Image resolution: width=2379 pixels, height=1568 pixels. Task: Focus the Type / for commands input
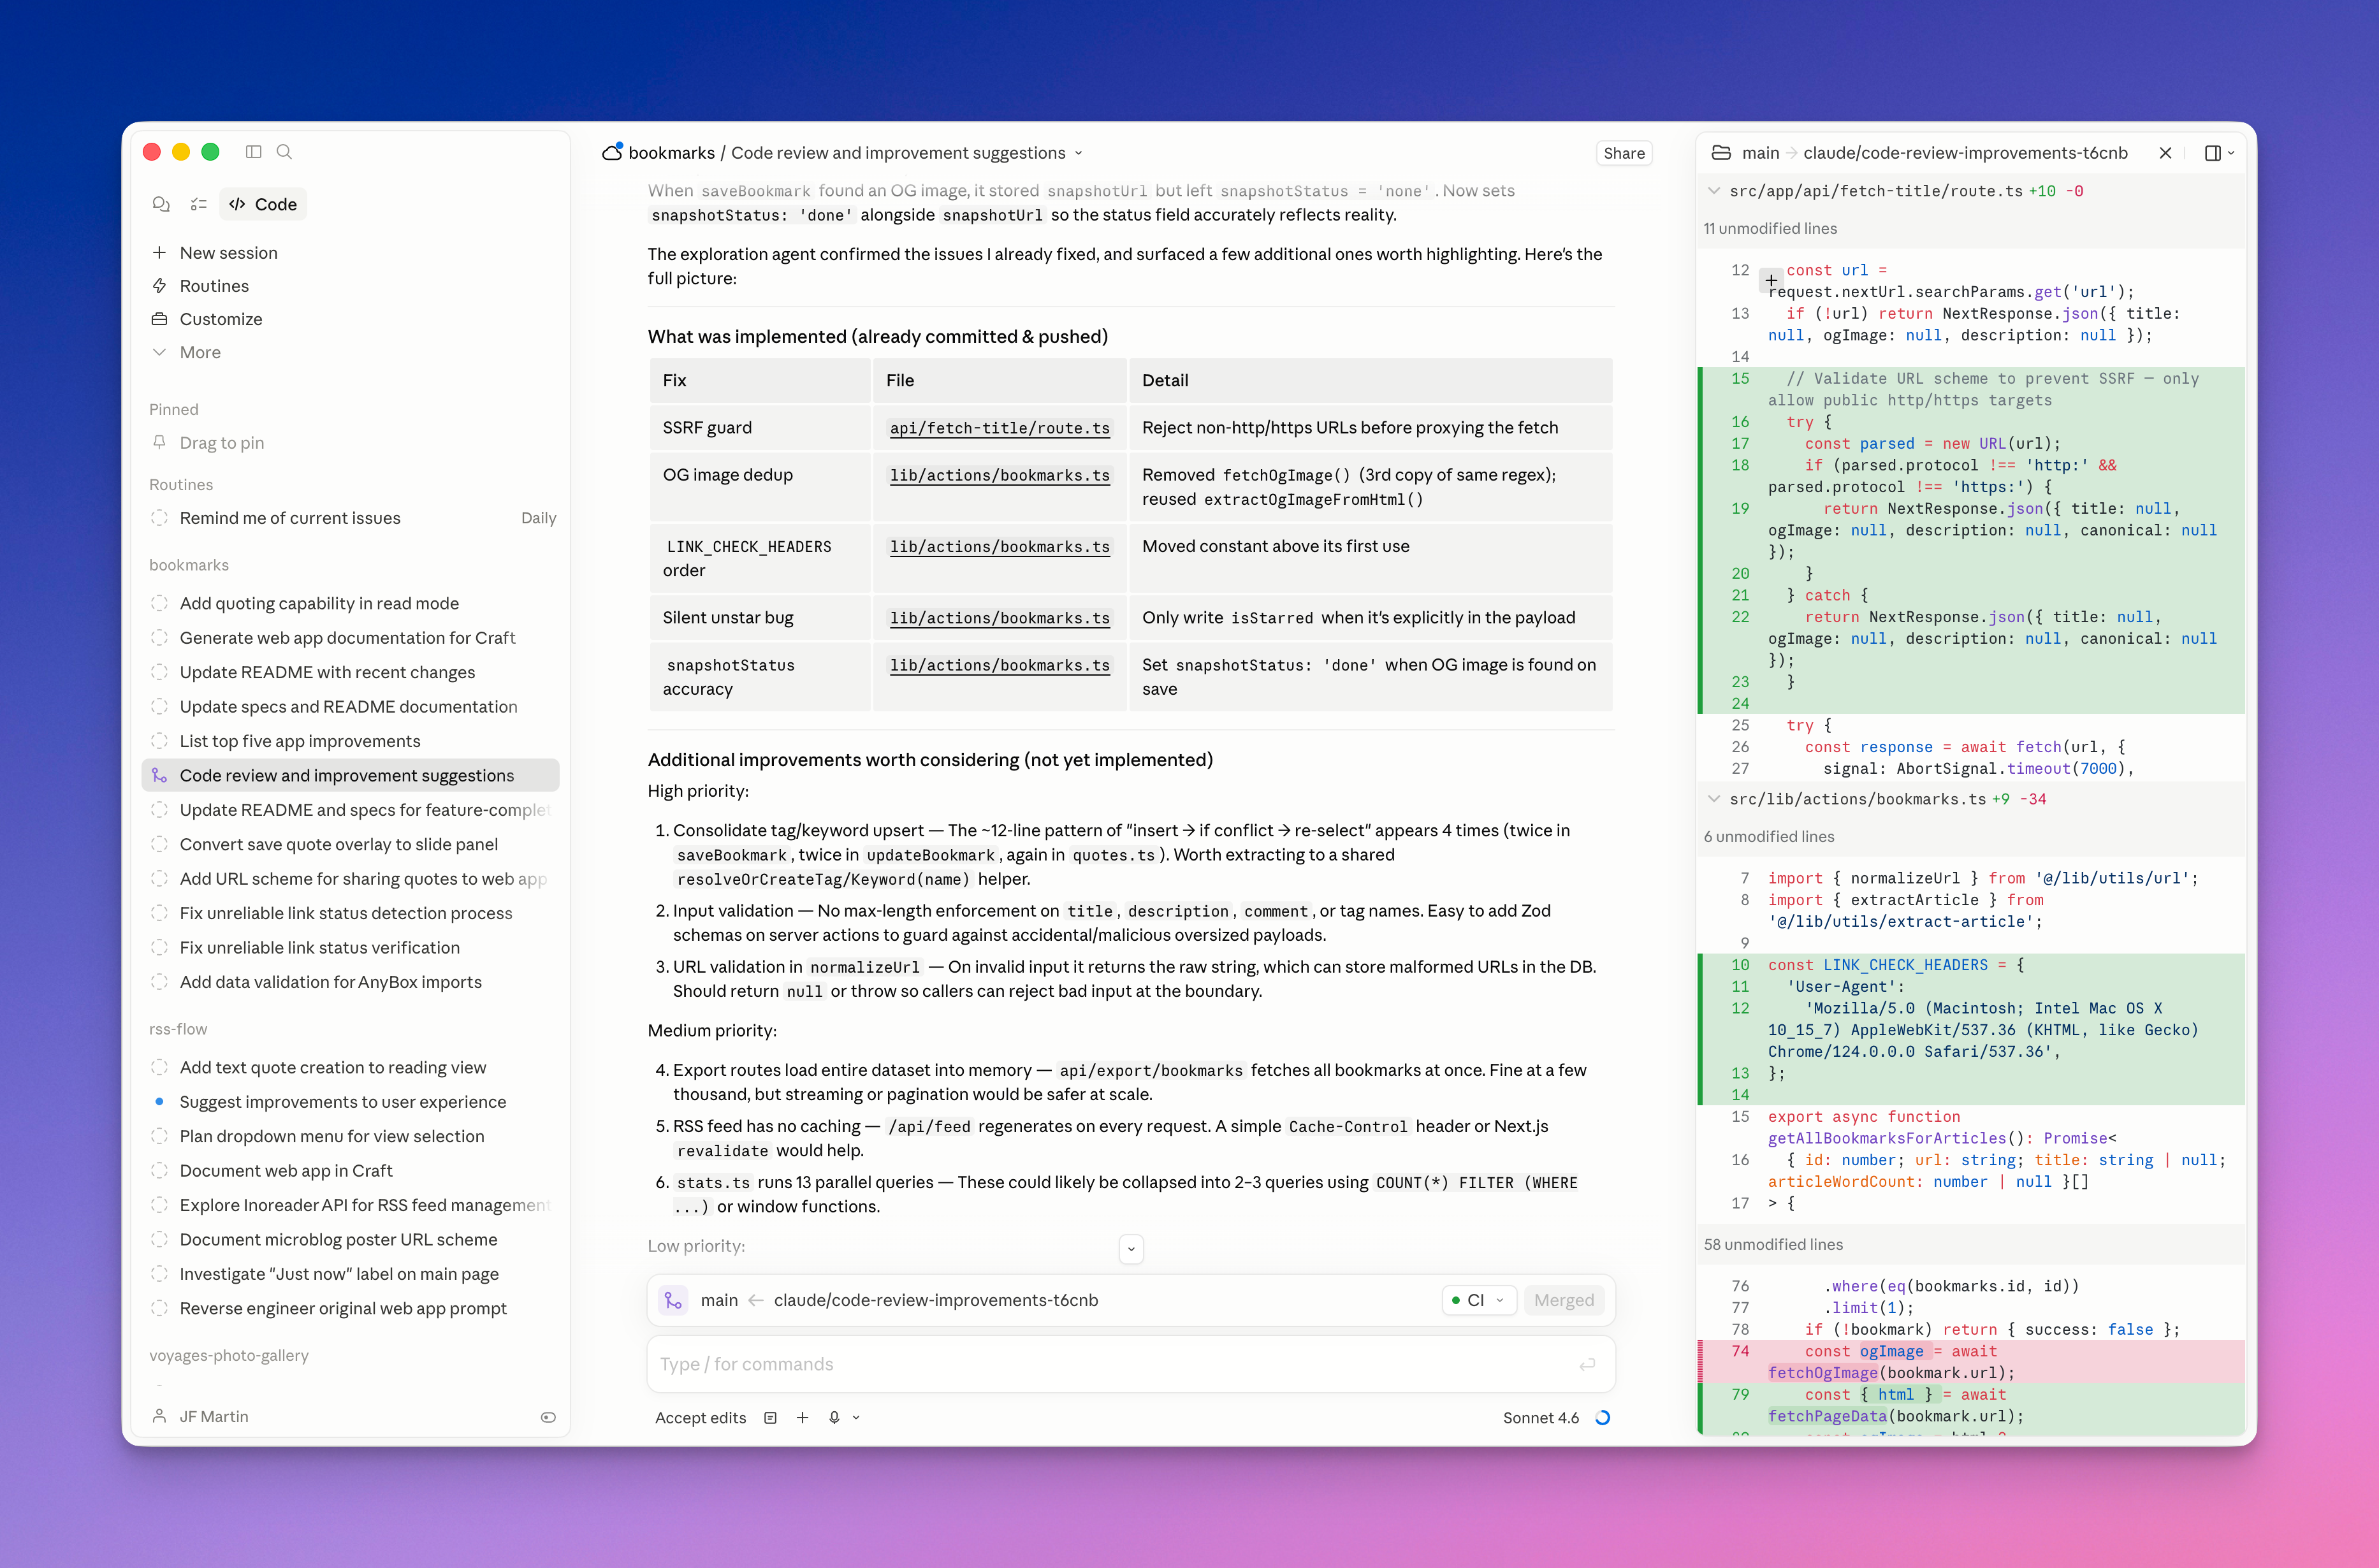tap(1110, 1364)
